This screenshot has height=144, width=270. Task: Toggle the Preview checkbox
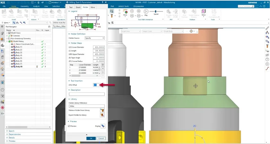tap(69, 126)
